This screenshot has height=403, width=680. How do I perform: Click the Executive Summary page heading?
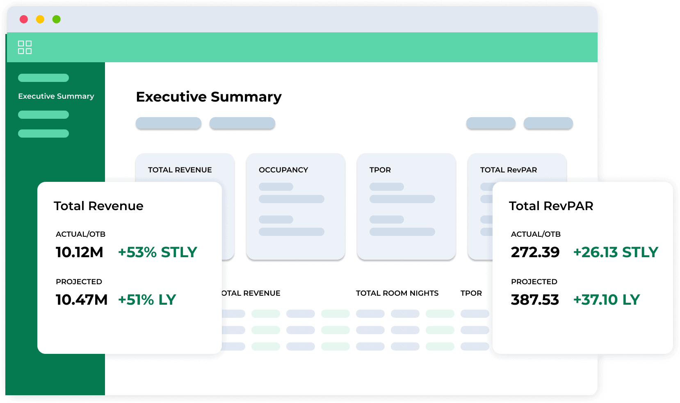point(209,97)
